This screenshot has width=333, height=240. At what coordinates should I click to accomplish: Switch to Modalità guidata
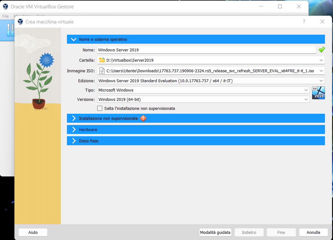coord(215,232)
